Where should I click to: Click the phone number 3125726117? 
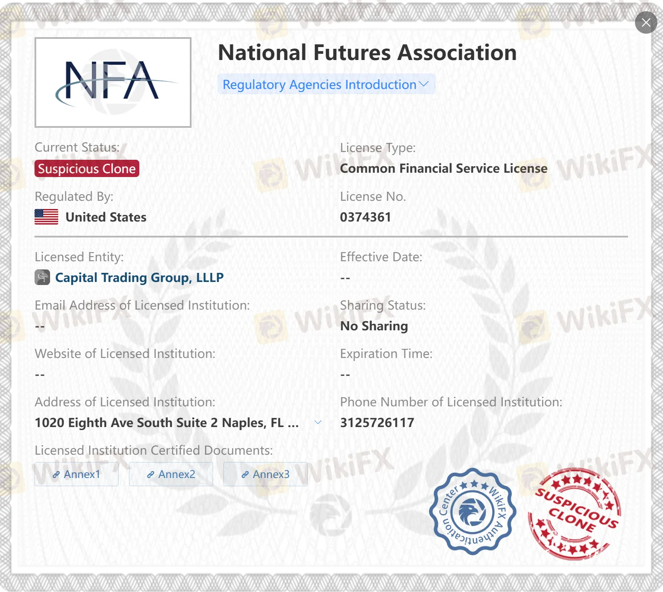(x=377, y=422)
